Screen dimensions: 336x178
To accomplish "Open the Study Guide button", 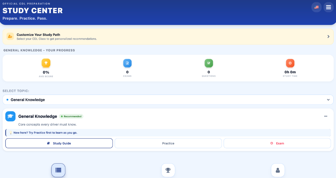I will [59, 143].
